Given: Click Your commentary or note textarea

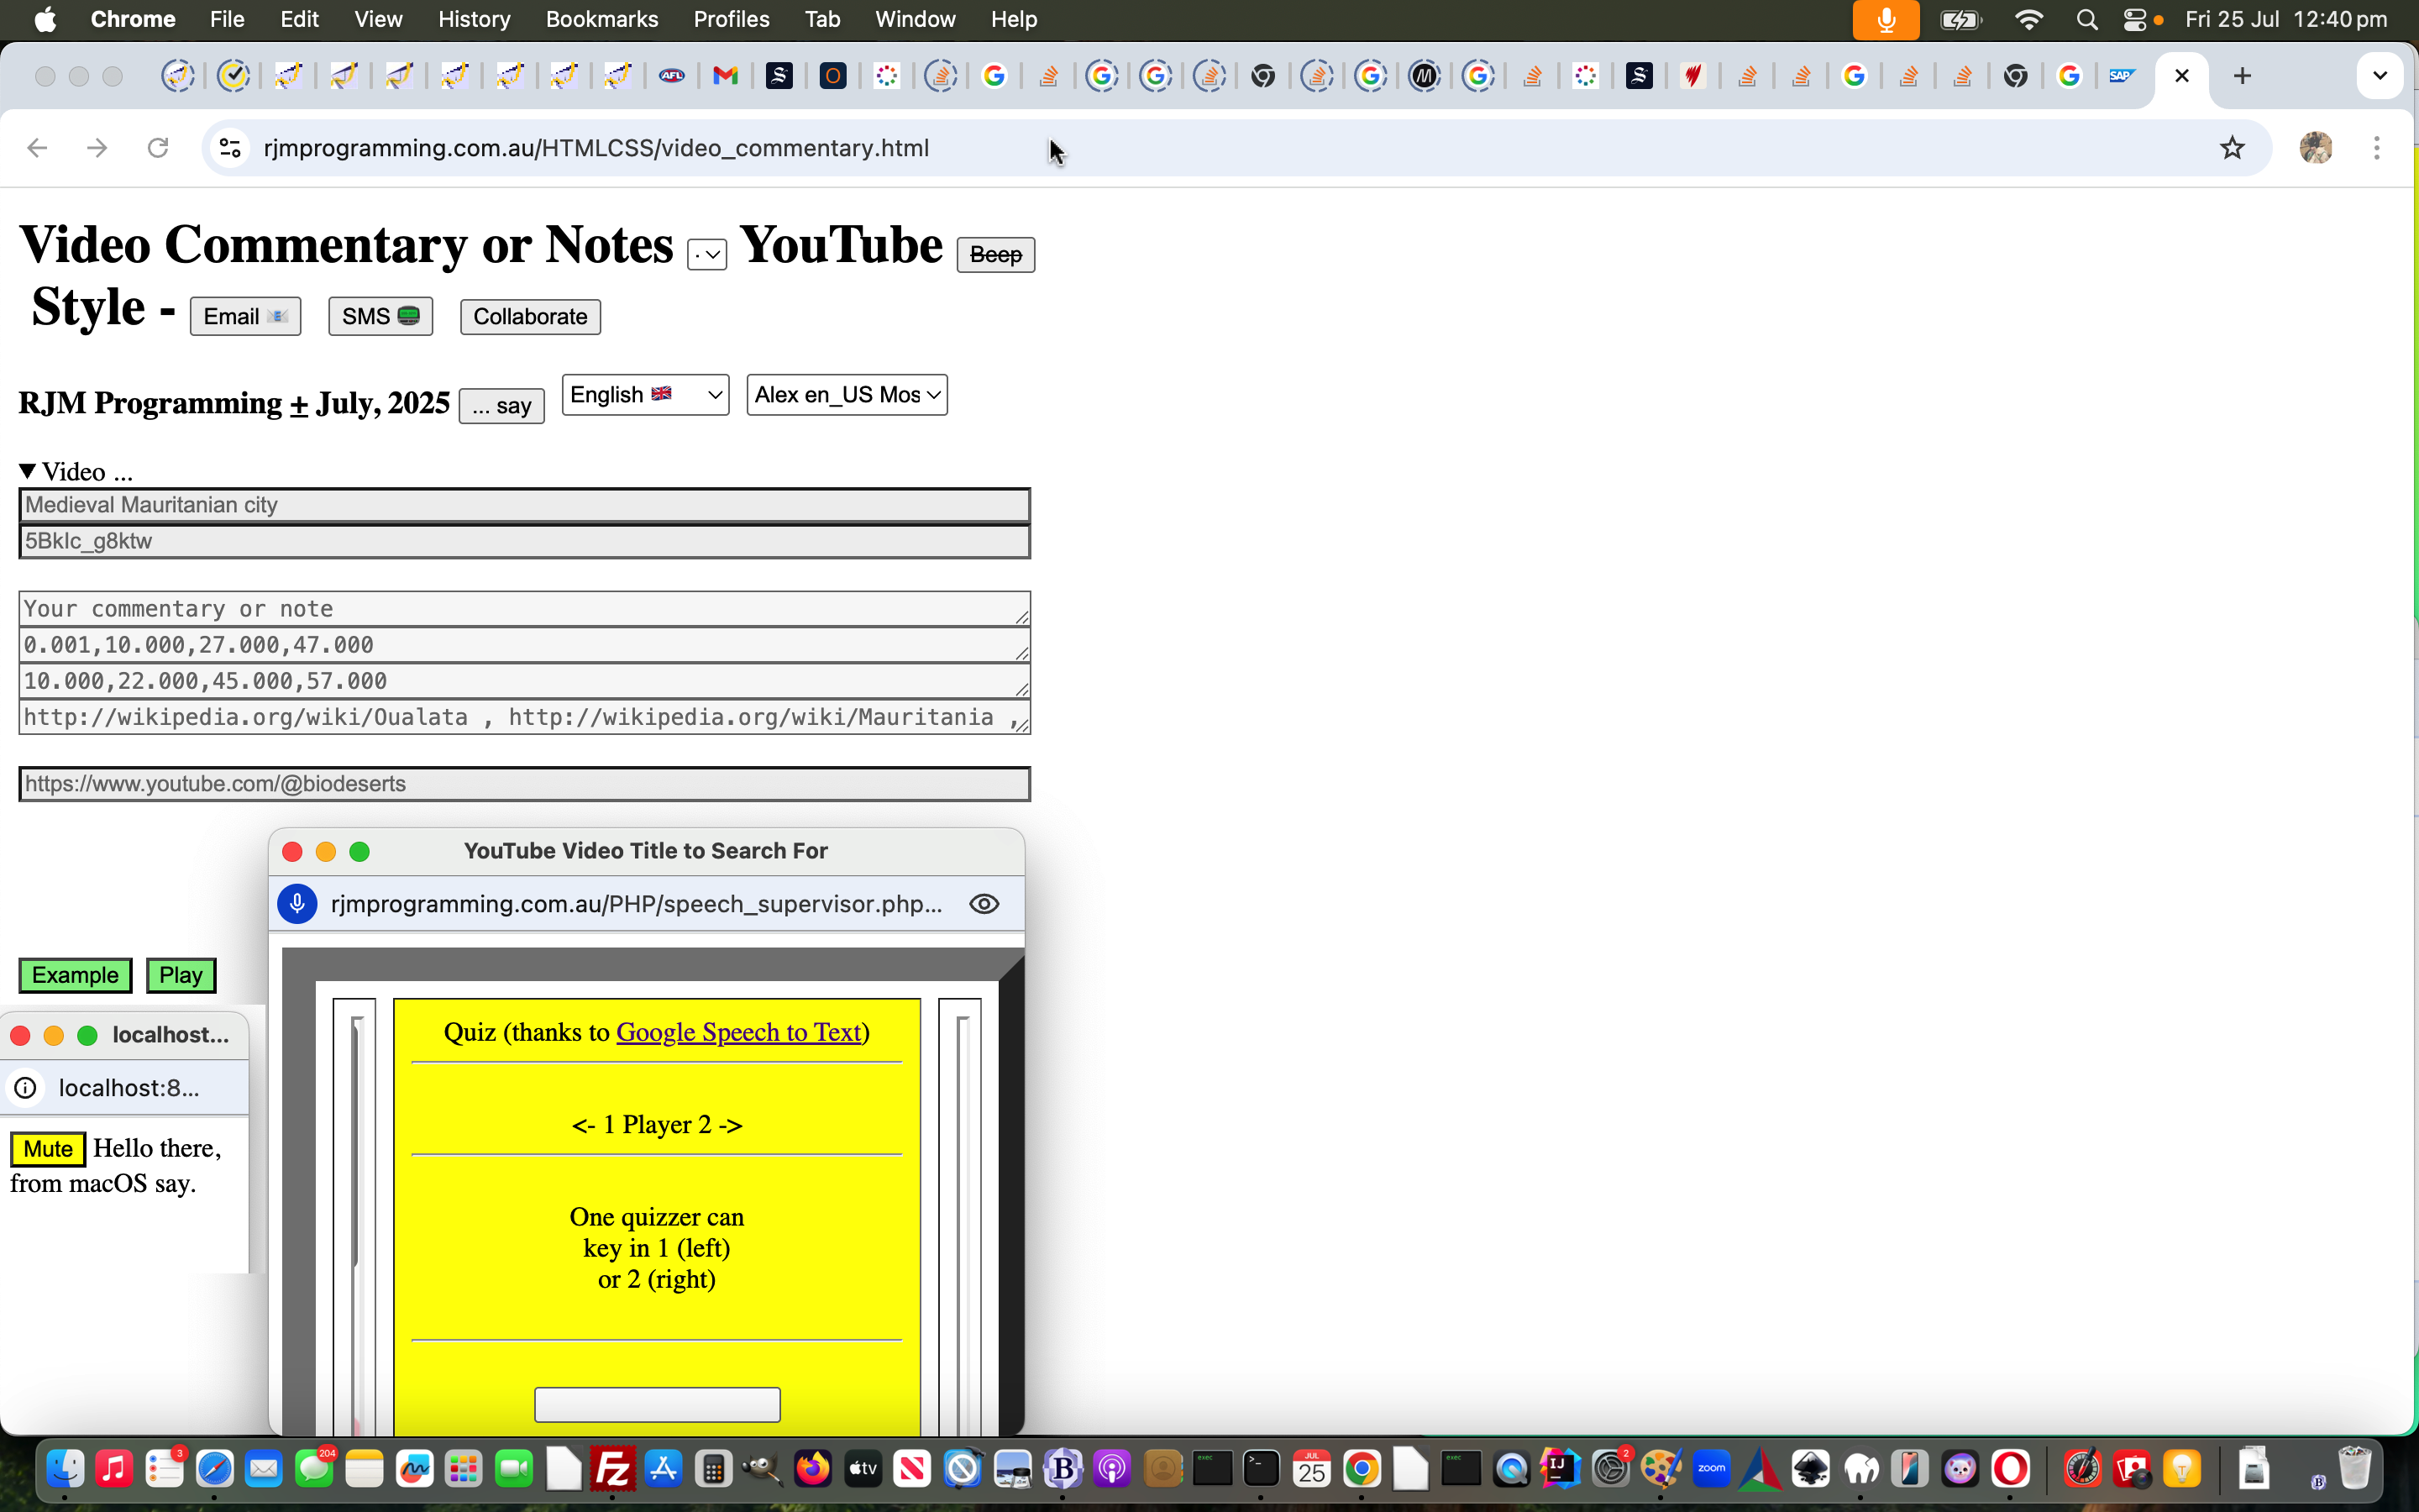Looking at the screenshot, I should [525, 609].
